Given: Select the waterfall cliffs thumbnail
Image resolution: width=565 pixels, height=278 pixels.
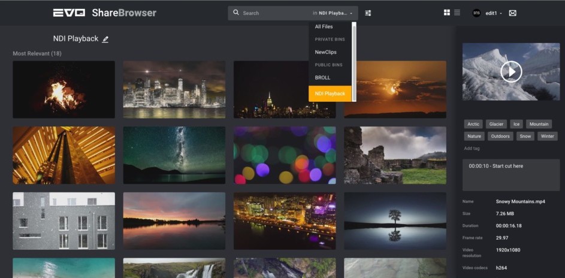Looking at the screenshot, I should 174,268.
